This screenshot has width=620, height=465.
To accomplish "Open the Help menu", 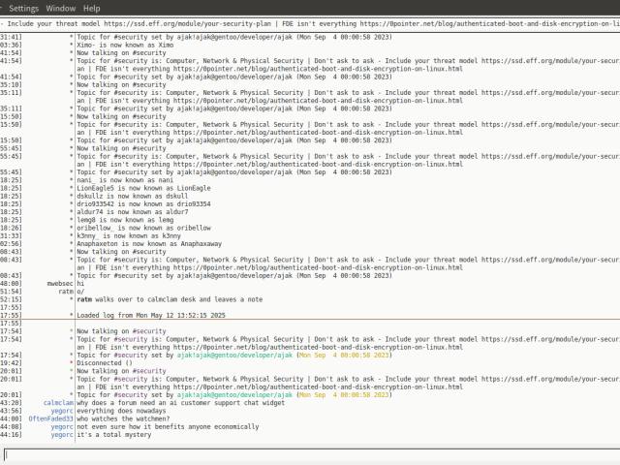I will point(91,8).
